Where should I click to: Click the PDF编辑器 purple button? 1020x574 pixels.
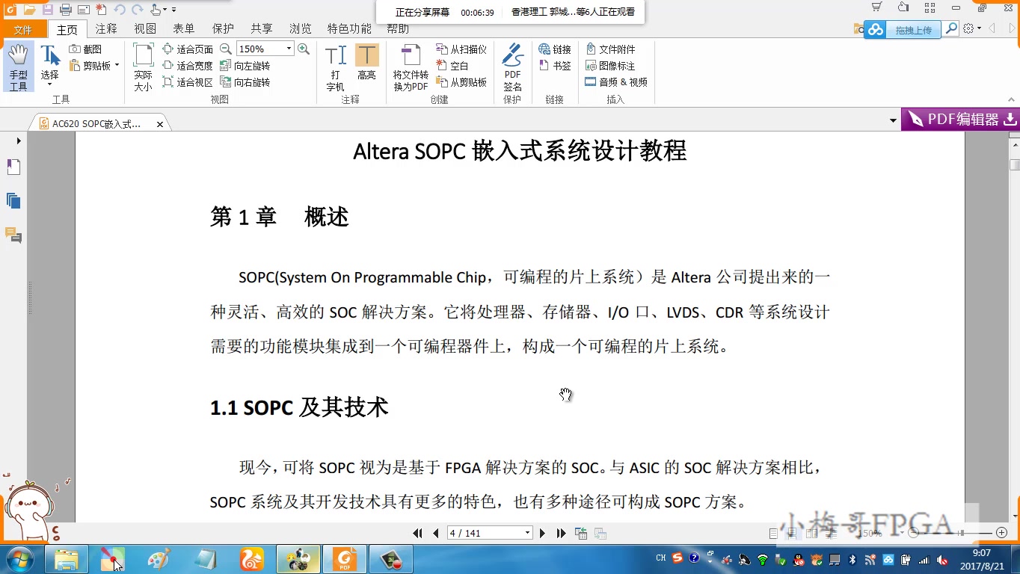(960, 120)
